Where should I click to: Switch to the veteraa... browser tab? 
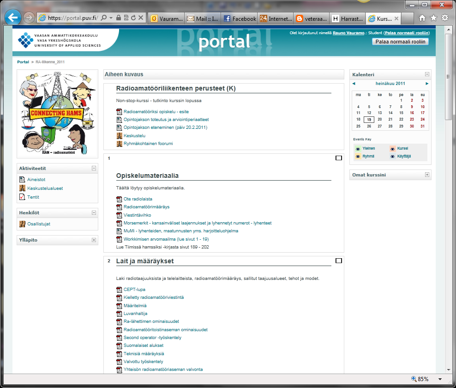312,18
